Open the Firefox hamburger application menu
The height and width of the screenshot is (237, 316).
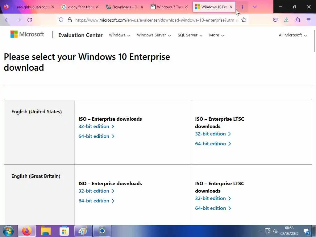(x=309, y=20)
